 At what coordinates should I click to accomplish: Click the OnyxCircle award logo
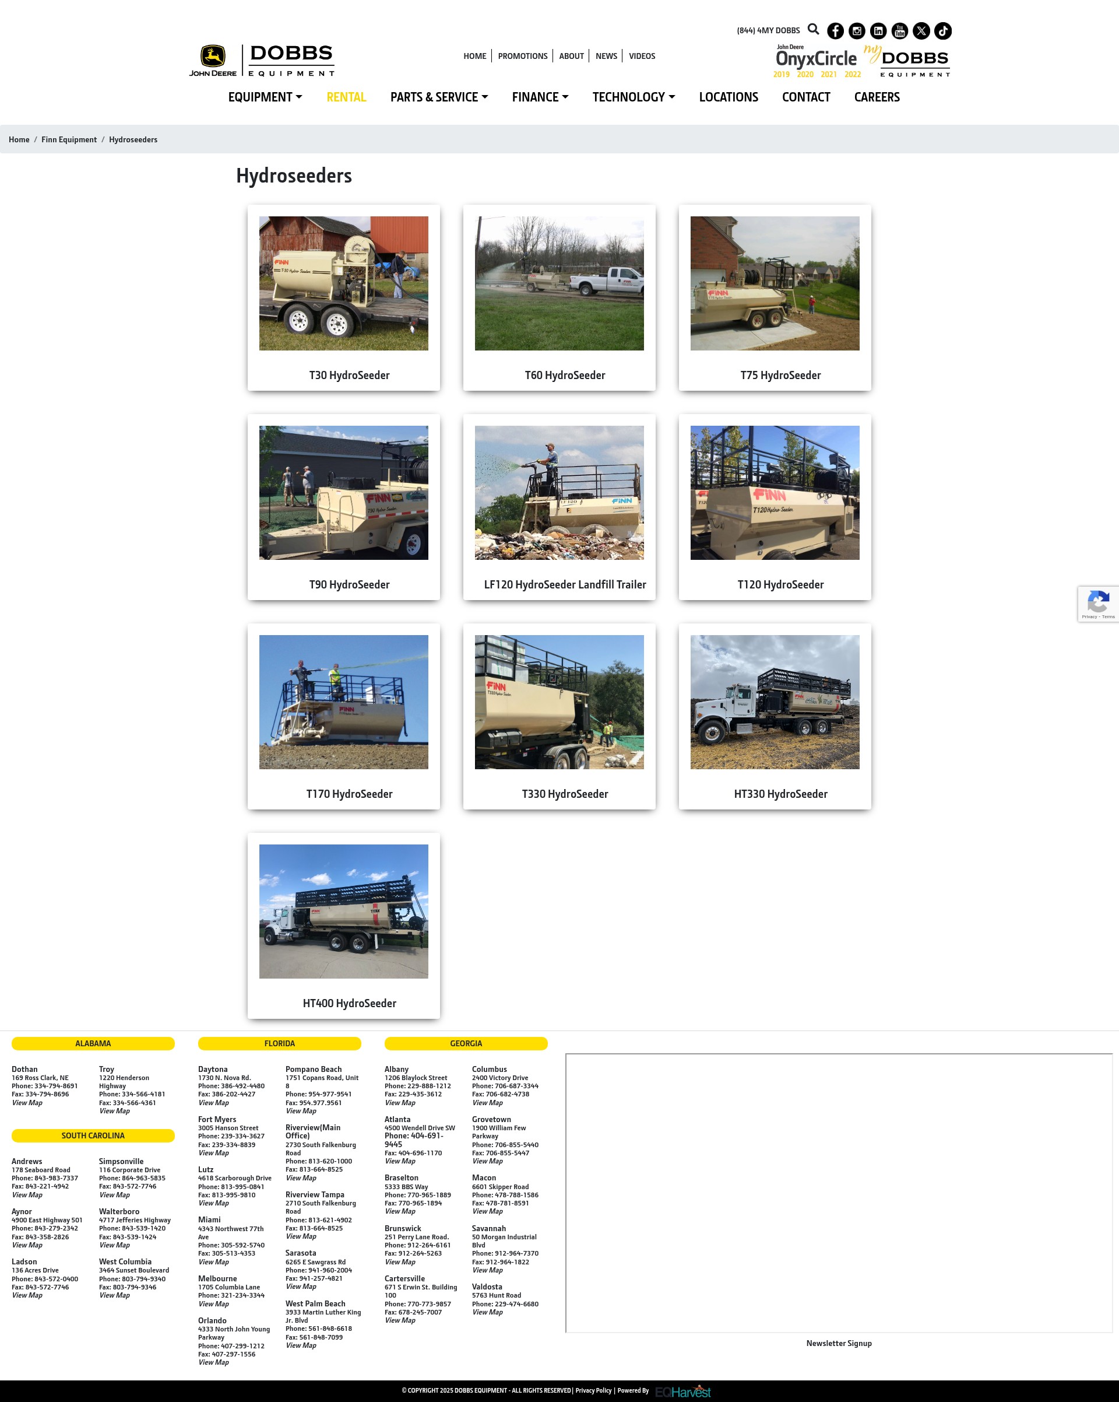(x=817, y=61)
